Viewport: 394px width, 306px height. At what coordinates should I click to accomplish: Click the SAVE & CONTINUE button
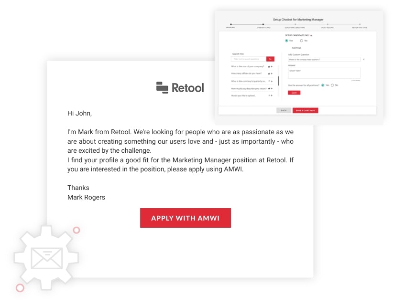(x=305, y=110)
